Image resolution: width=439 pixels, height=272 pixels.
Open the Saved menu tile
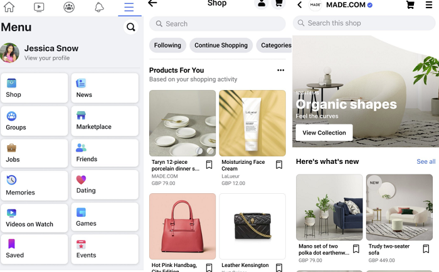click(x=34, y=249)
